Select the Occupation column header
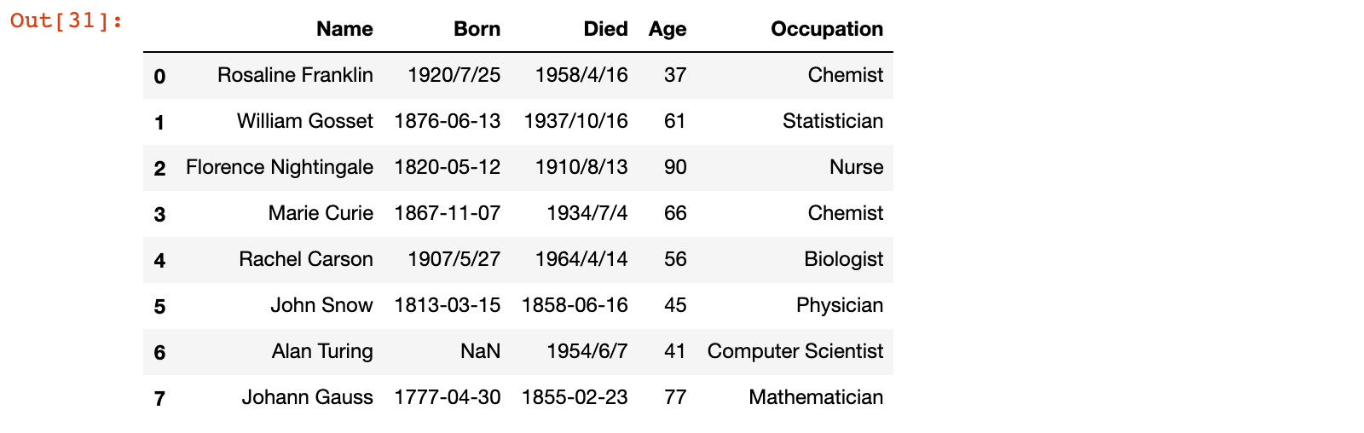This screenshot has width=1364, height=433. point(827,29)
